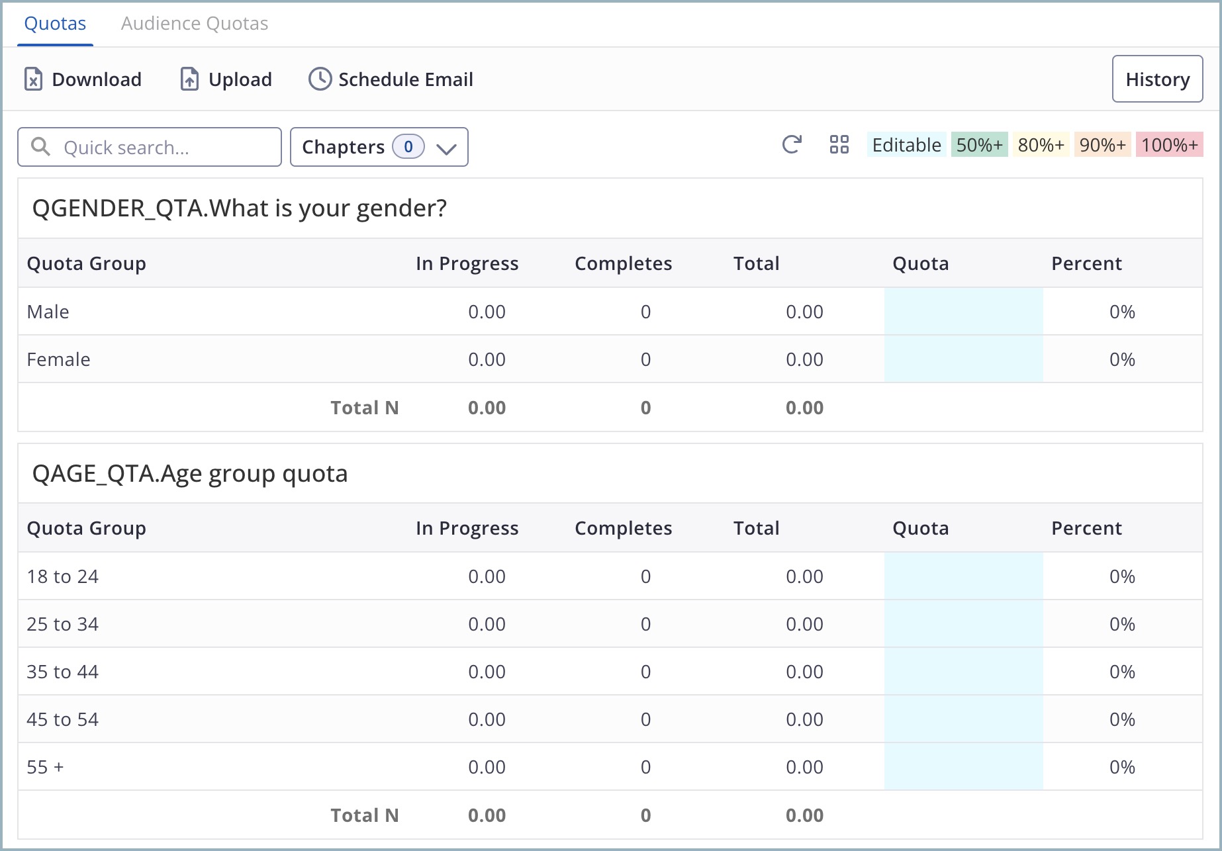Click In Progress header in gender table
Image resolution: width=1222 pixels, height=851 pixels.
tap(467, 263)
